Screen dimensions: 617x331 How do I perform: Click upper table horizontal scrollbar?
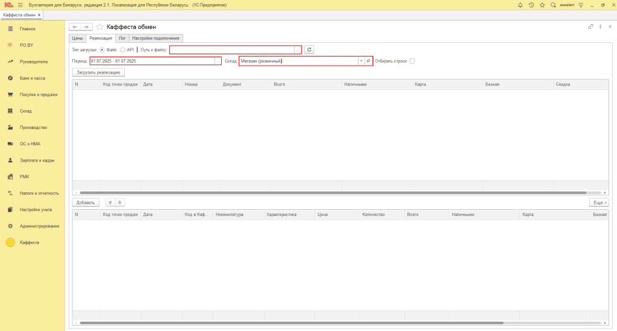pyautogui.click(x=333, y=192)
